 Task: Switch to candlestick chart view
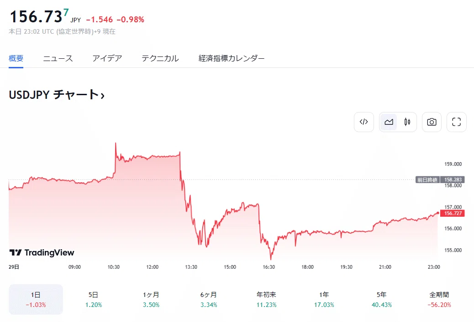tap(407, 122)
